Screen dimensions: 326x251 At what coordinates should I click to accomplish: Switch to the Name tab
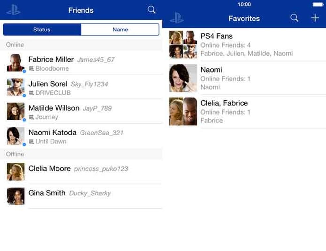coord(120,30)
